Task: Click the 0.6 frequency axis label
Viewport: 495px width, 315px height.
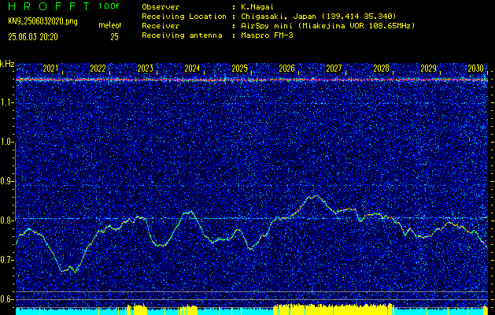Action: click(x=6, y=299)
